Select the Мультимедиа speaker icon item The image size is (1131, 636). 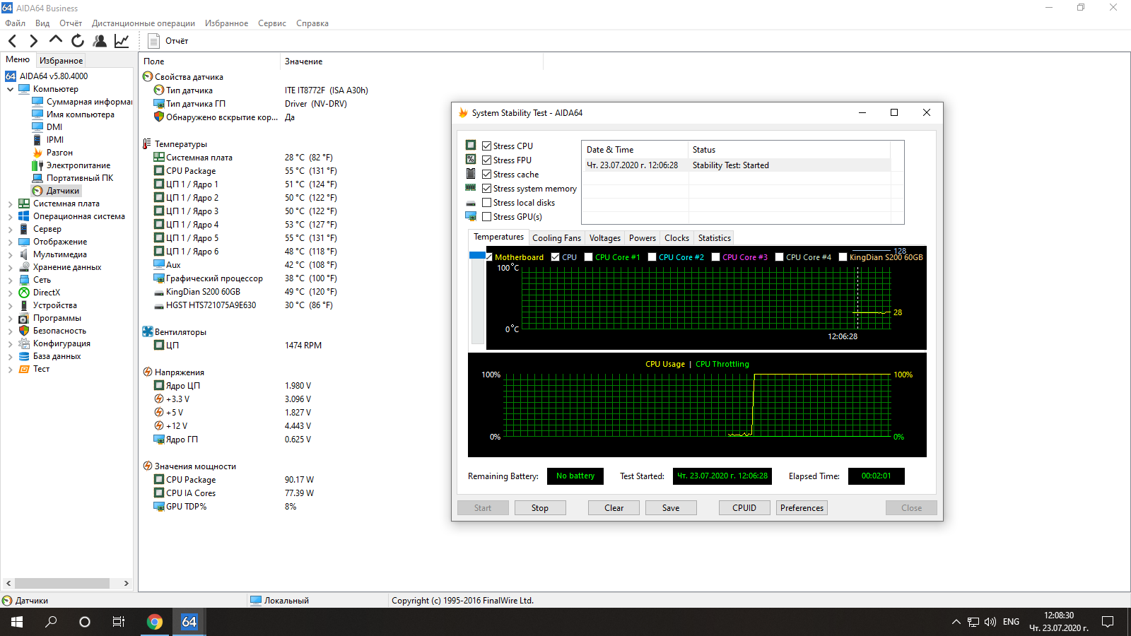[24, 254]
